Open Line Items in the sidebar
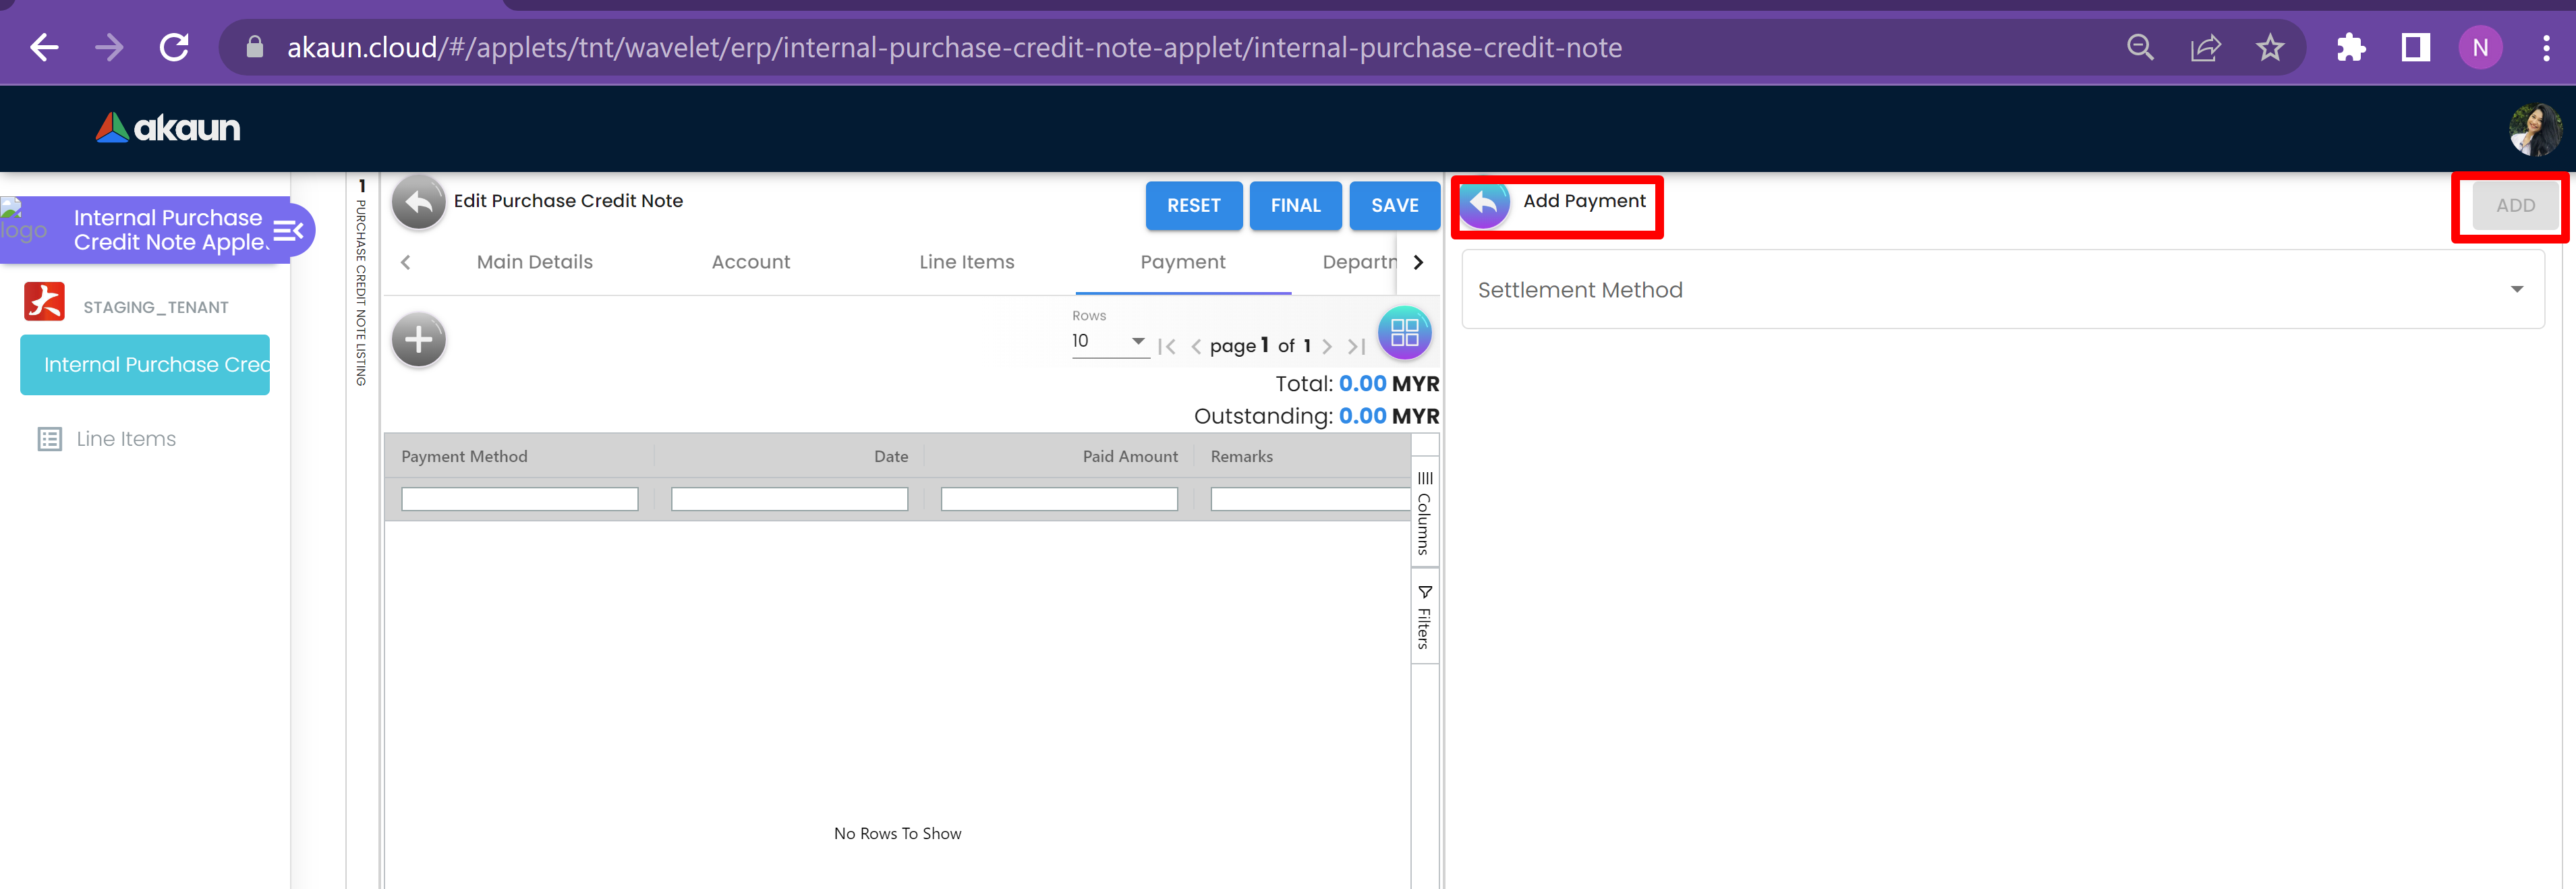2576x889 pixels. [x=126, y=439]
